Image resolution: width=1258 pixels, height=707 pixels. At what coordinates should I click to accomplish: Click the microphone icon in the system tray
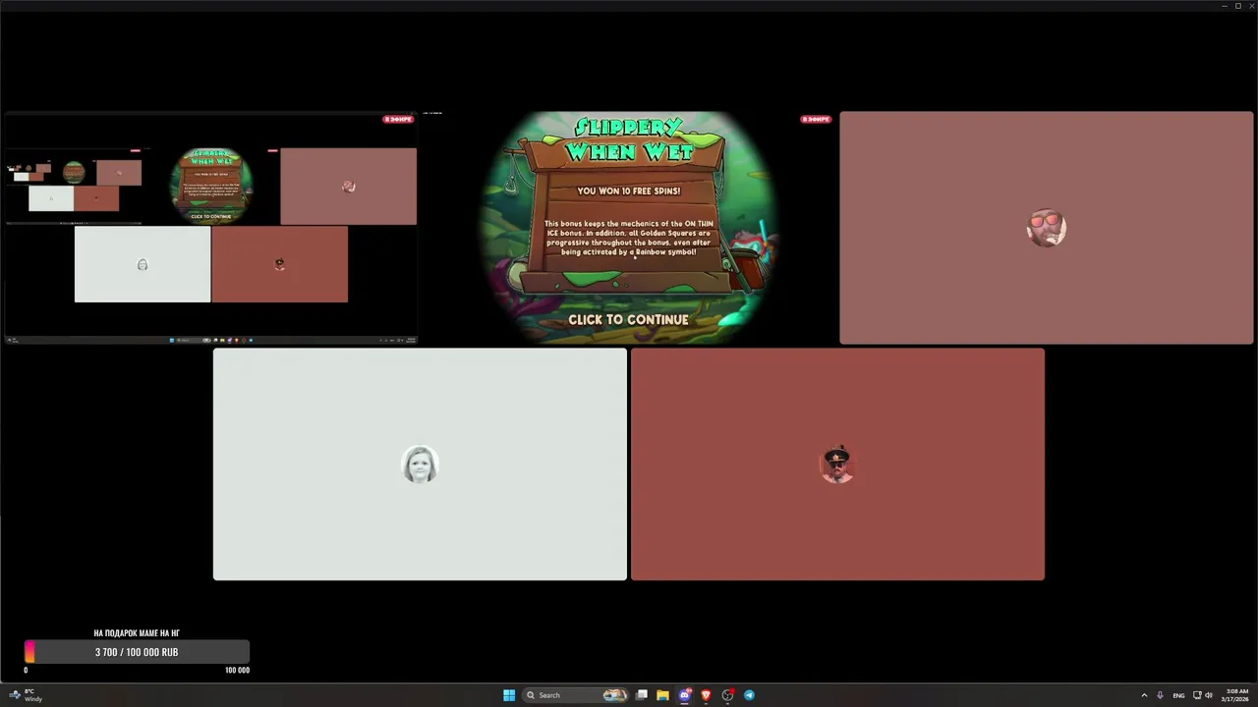tap(1161, 695)
